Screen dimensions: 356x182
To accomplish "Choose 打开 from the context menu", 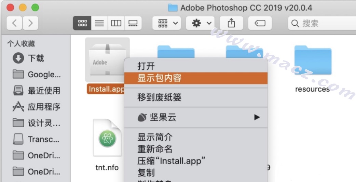I will click(x=196, y=66).
